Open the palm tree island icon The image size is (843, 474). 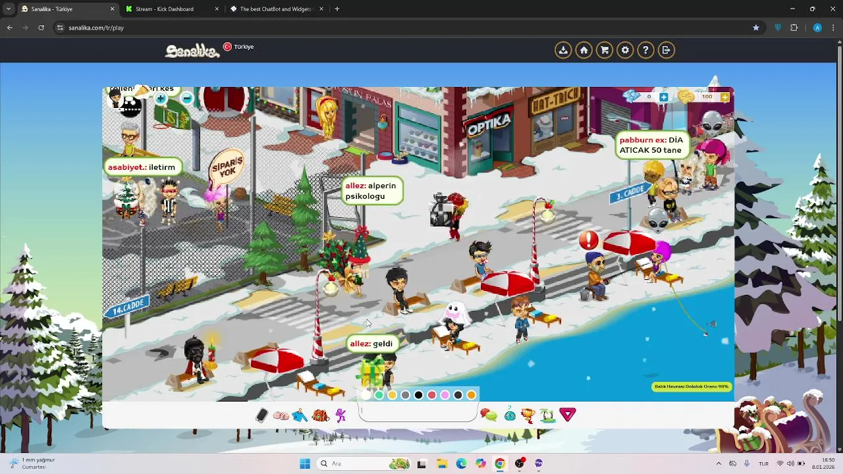coord(548,415)
